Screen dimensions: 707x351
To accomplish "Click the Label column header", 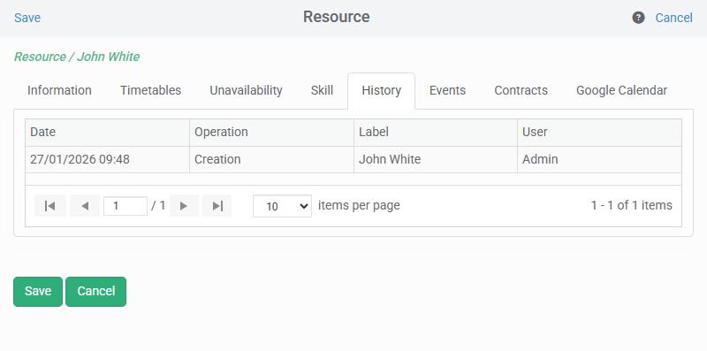I will (x=436, y=133).
